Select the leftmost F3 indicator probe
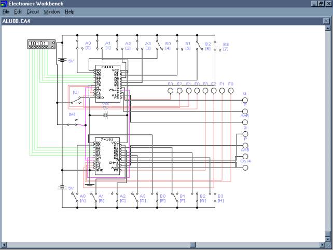Viewport: 333px width, 250px height. tap(171, 90)
